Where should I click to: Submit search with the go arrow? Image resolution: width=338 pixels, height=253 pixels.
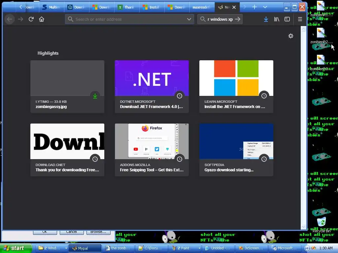click(238, 19)
